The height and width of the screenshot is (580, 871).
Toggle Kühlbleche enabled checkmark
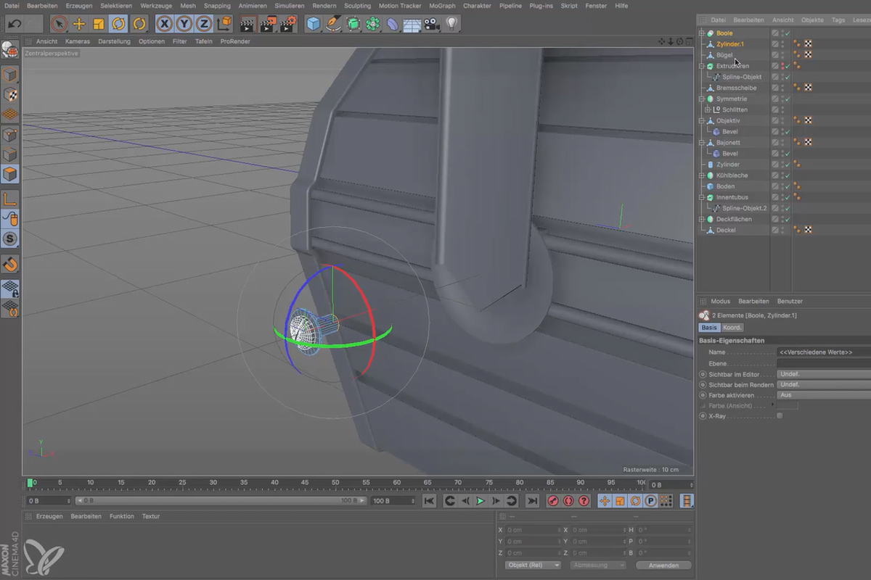[x=788, y=175]
